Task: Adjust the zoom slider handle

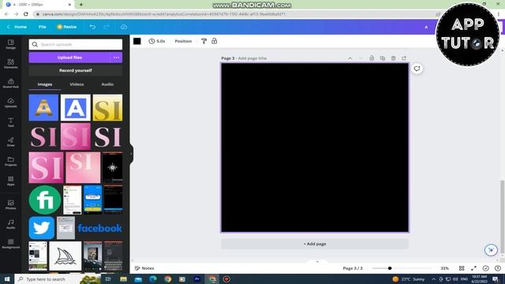Action: (x=390, y=268)
